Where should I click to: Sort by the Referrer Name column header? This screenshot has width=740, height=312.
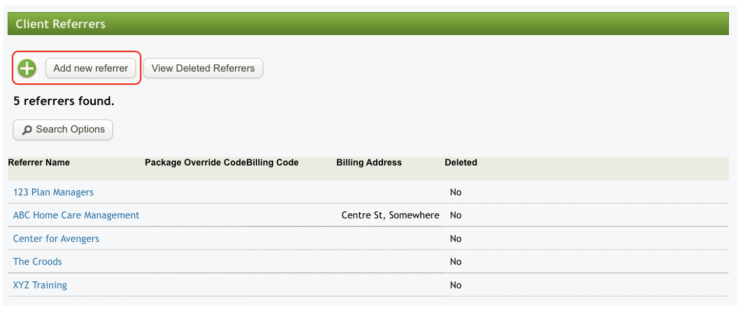coord(39,163)
